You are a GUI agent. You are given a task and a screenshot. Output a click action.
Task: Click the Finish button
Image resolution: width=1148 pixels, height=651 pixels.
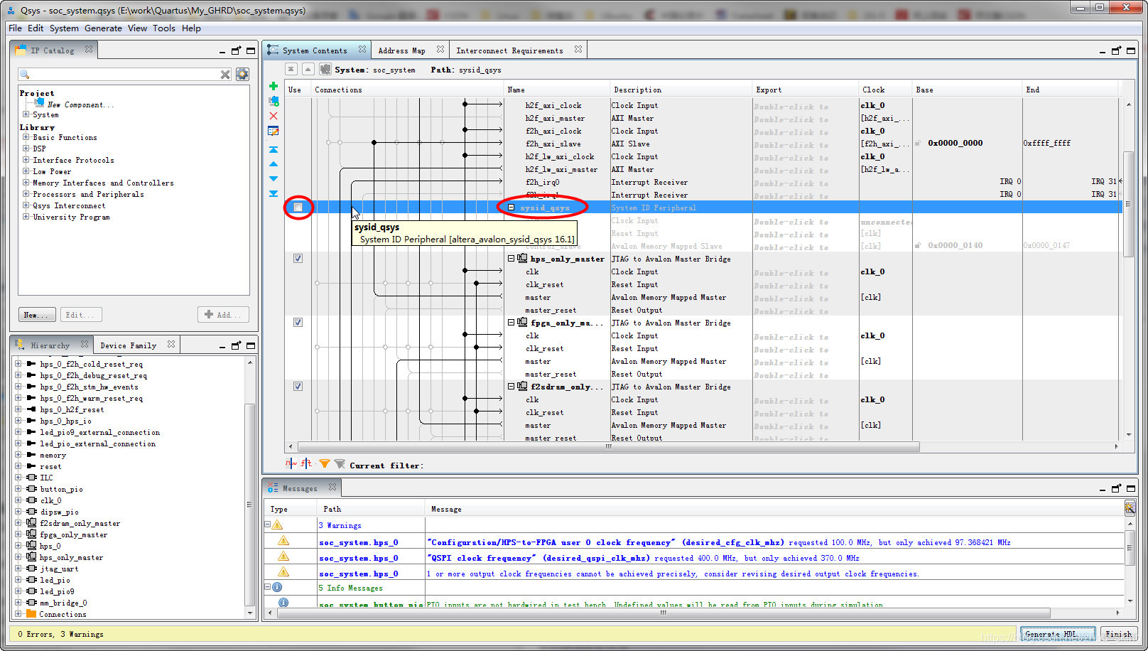click(1118, 634)
